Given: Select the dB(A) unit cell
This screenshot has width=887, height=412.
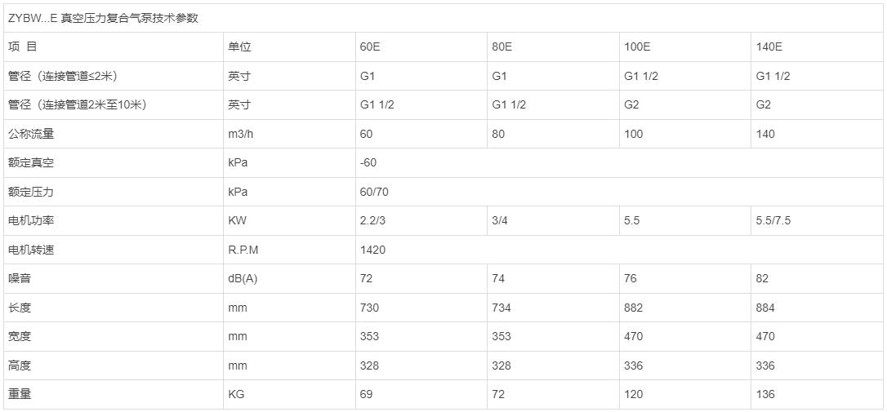Looking at the screenshot, I should [x=243, y=278].
